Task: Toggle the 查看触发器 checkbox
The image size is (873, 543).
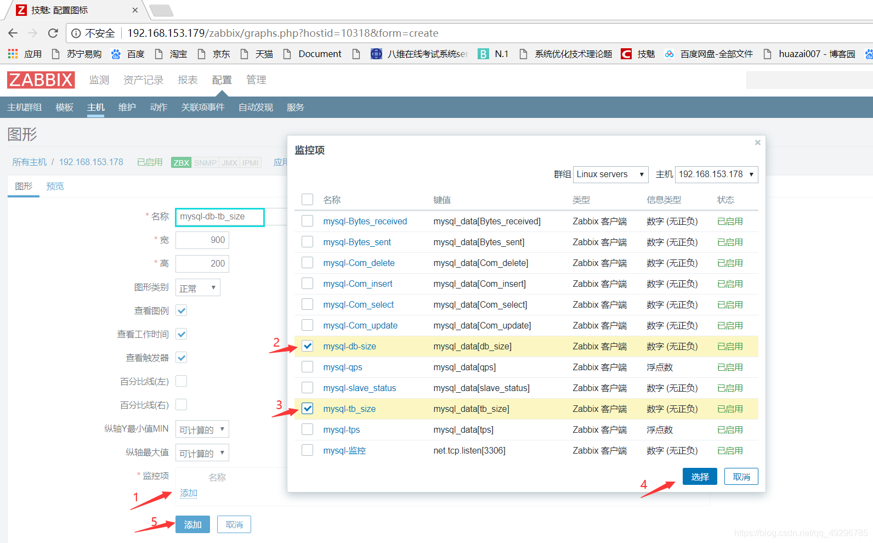Action: point(182,357)
